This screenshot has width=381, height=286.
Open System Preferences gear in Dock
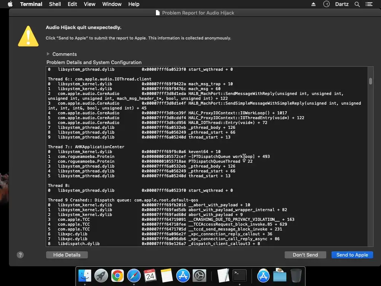(199, 276)
